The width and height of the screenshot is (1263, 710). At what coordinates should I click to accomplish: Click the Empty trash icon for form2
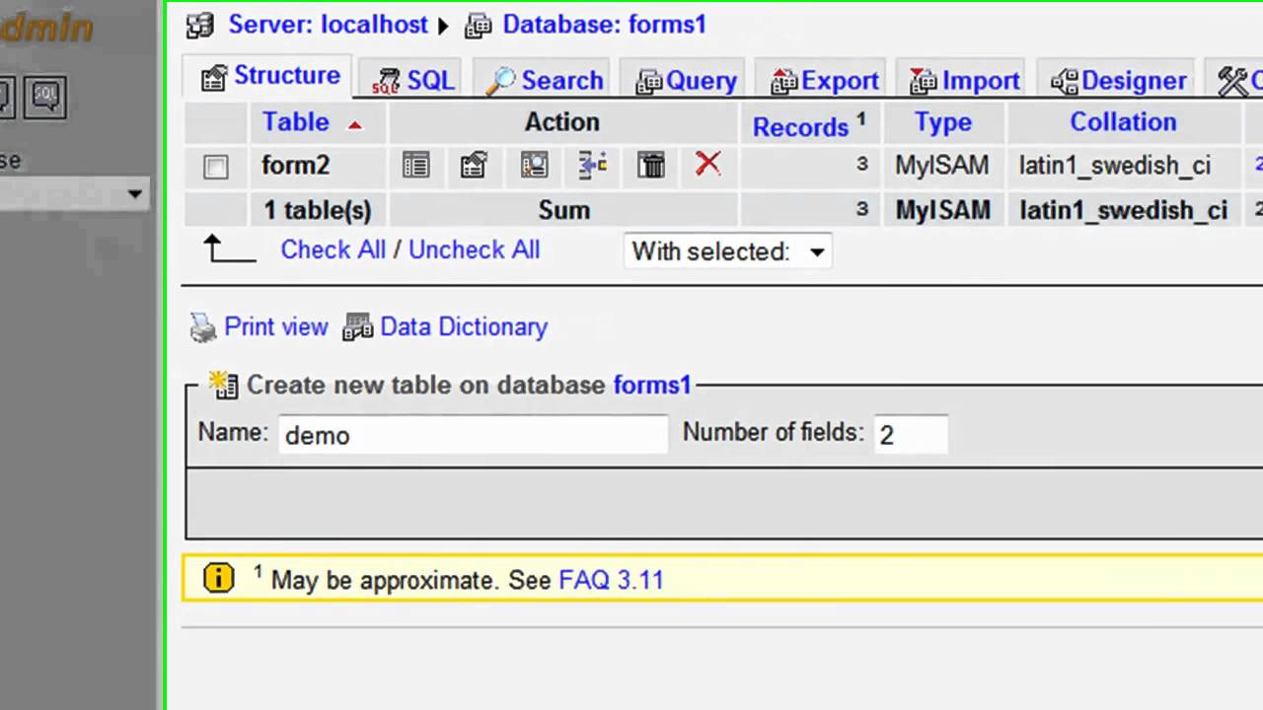651,165
